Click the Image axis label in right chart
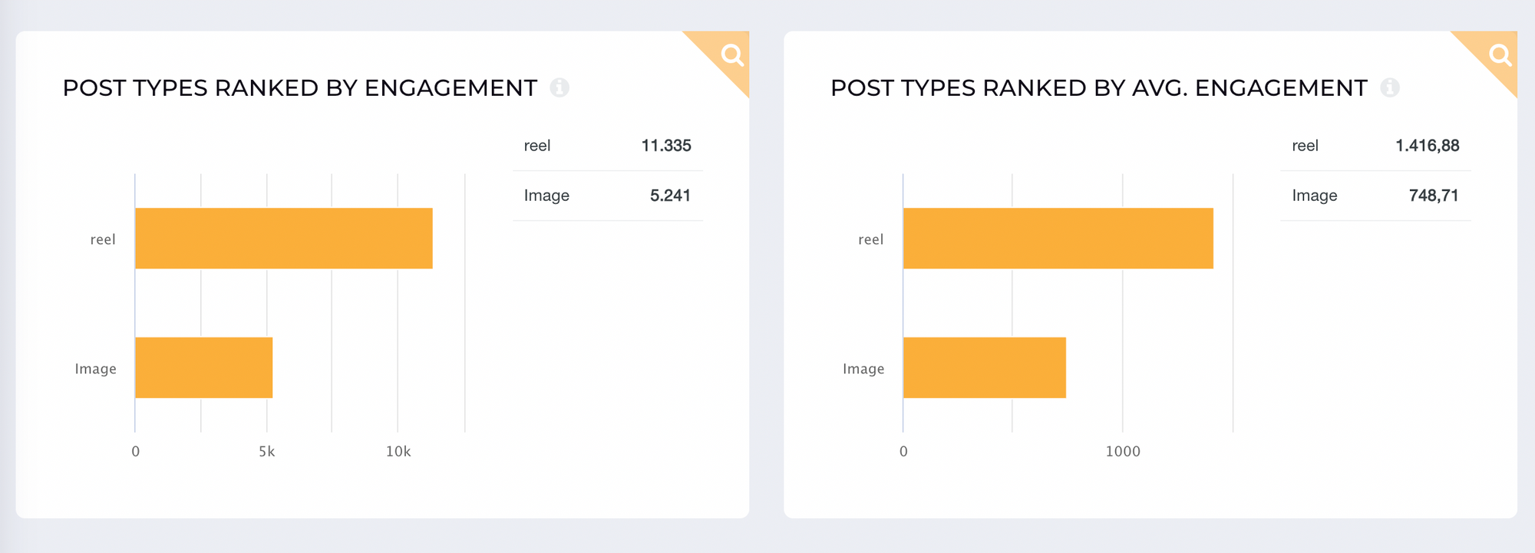 (x=864, y=369)
